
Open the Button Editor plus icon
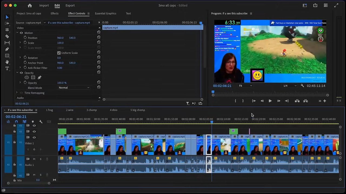pos(325,101)
